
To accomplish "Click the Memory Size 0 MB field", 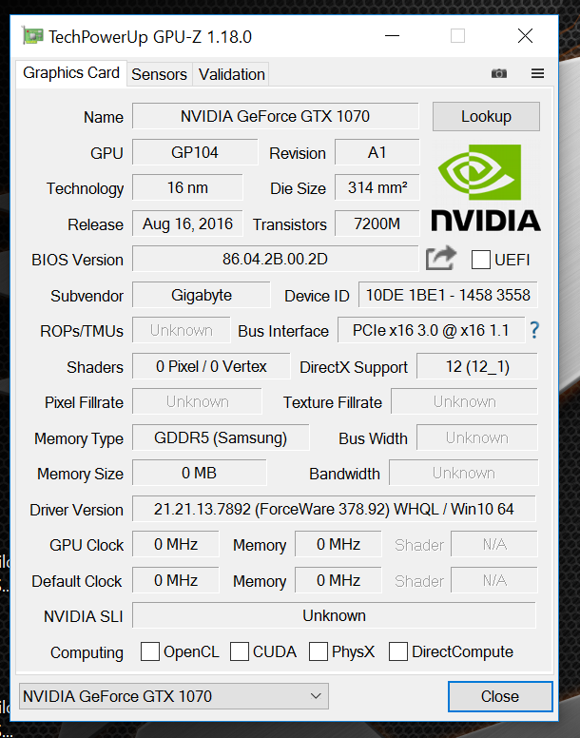I will (199, 473).
